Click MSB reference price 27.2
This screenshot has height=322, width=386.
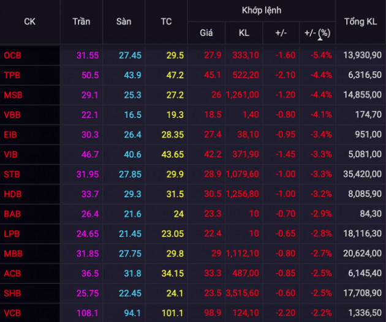[x=175, y=95]
